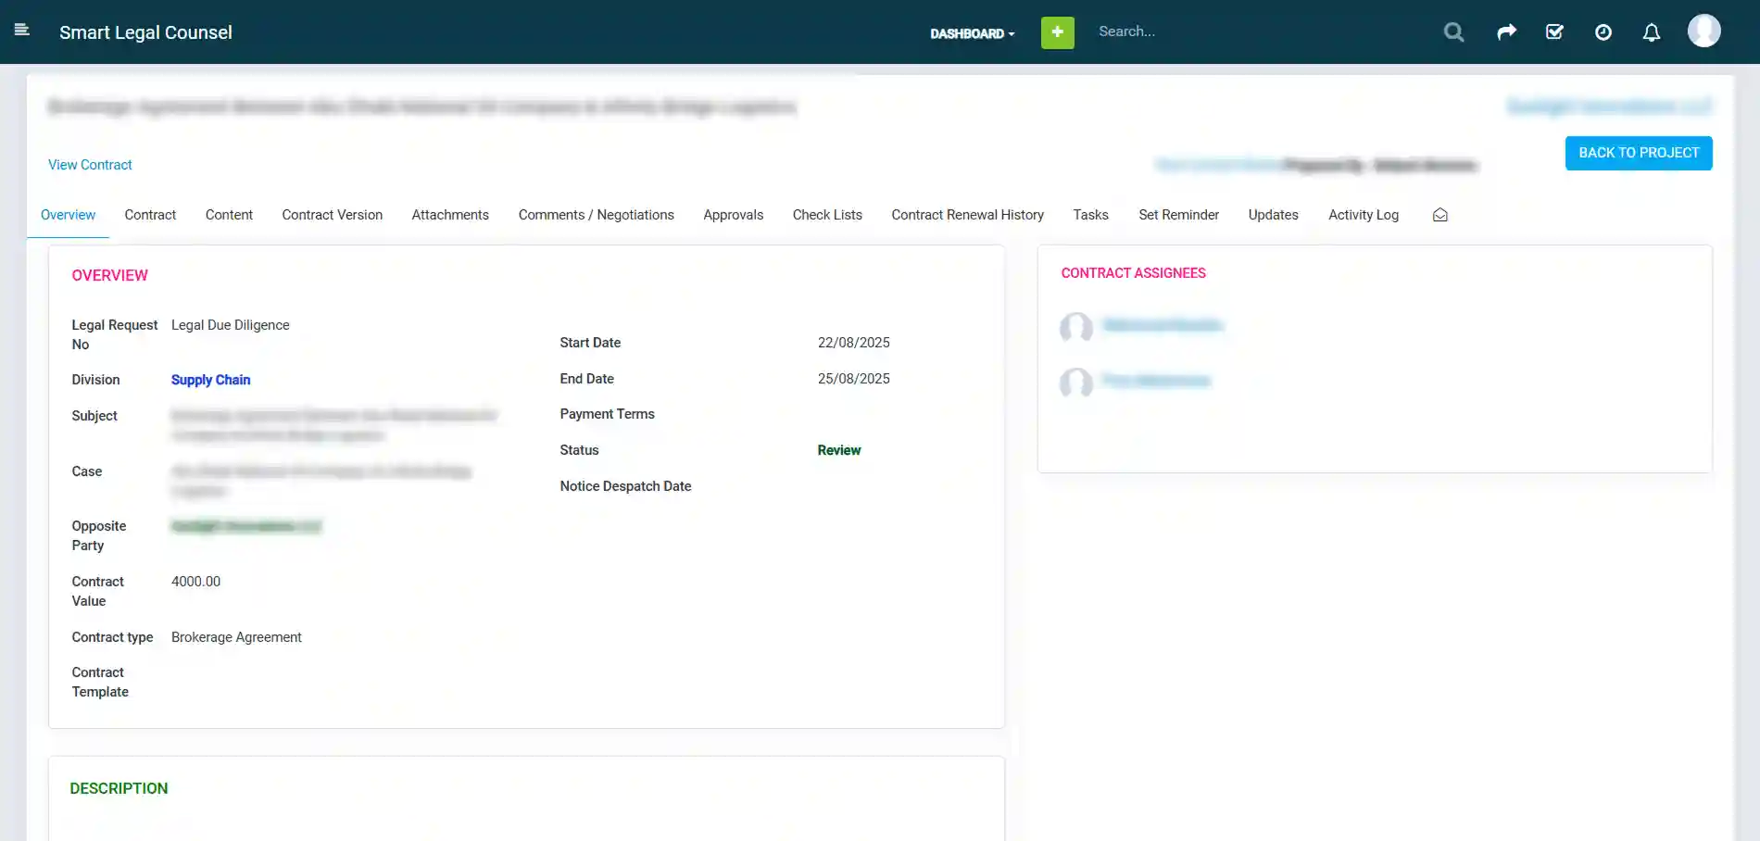Open the recent history clock icon
The height and width of the screenshot is (841, 1760).
tap(1603, 31)
